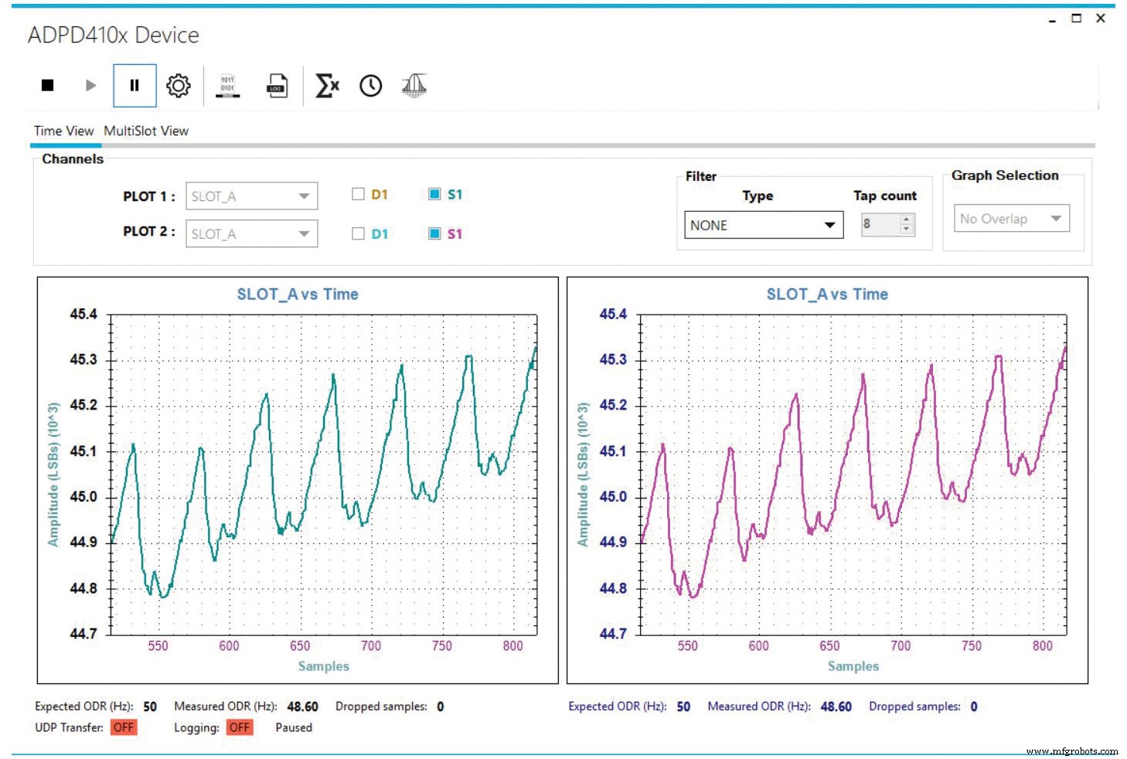1127x759 pixels.
Task: Disable the S1 checkbox for PLOT 2
Action: point(434,233)
